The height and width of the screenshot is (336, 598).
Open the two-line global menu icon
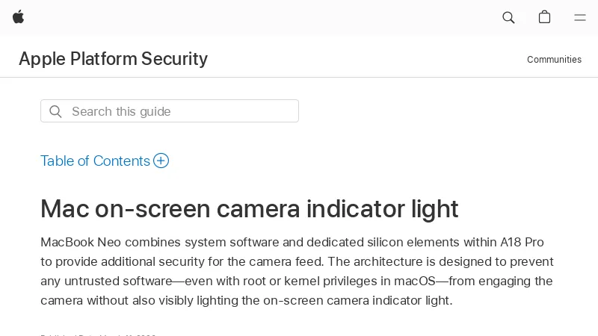[580, 17]
